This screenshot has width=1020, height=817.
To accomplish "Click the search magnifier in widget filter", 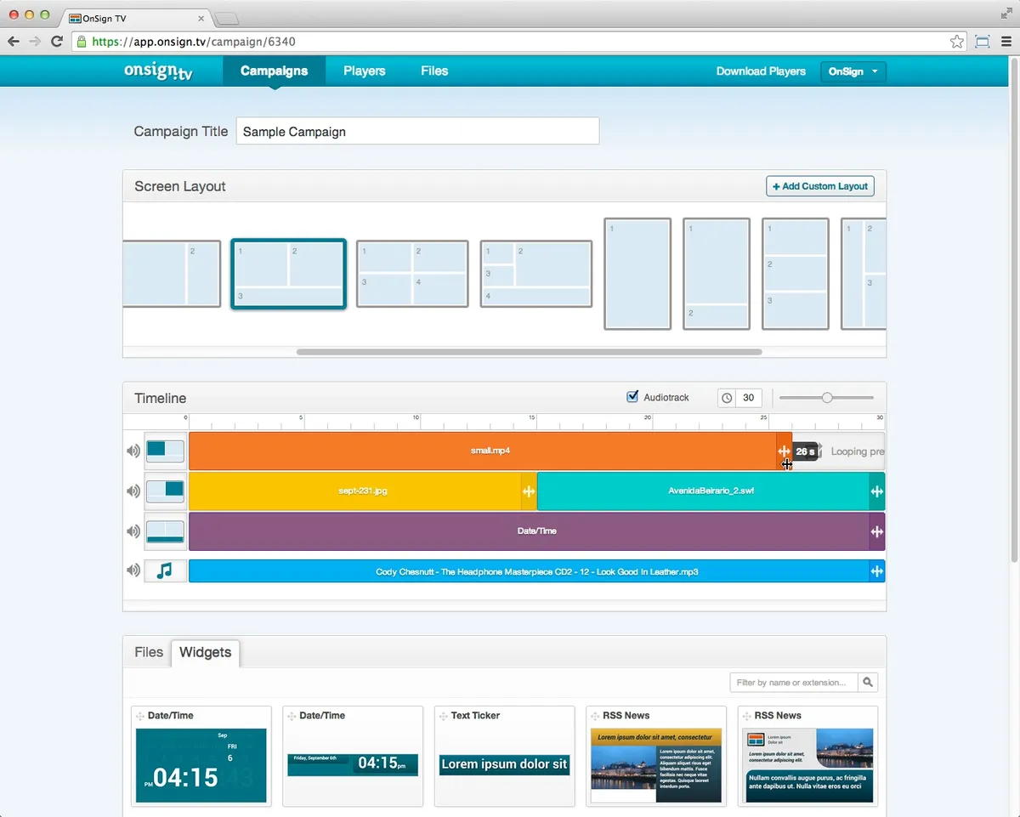I will (x=868, y=682).
